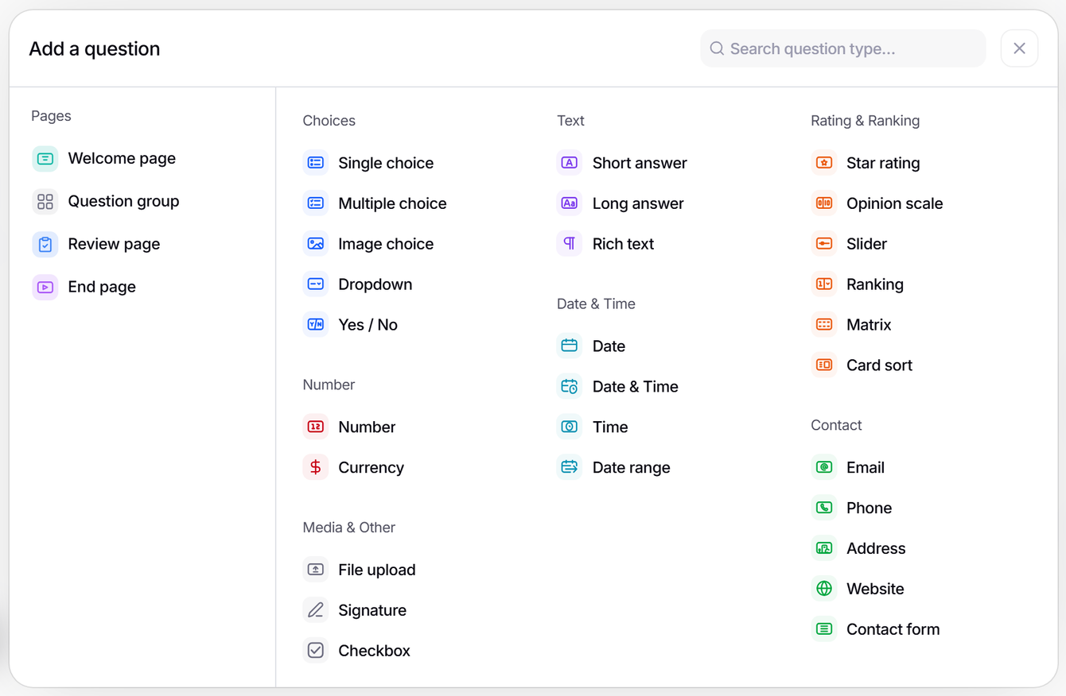Click the Welcome page icon

[45, 159]
